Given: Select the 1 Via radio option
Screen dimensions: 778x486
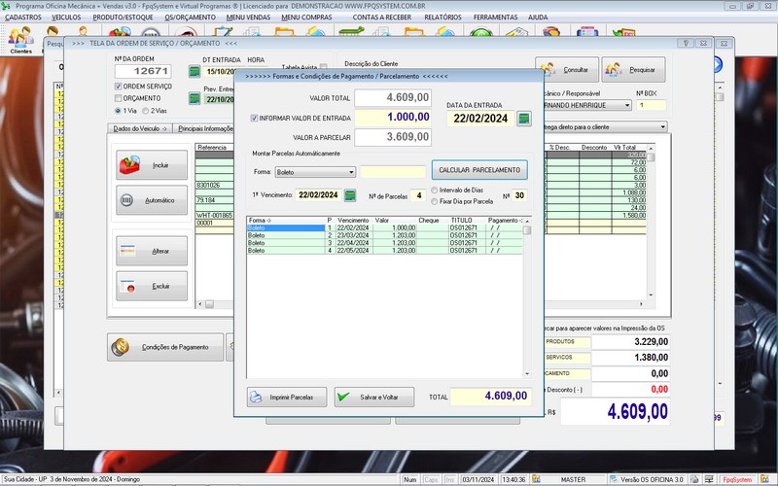Looking at the screenshot, I should 118,111.
